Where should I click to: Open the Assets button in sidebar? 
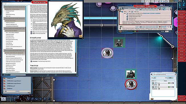click(182, 97)
